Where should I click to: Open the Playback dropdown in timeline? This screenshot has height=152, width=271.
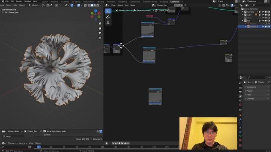click(13, 143)
